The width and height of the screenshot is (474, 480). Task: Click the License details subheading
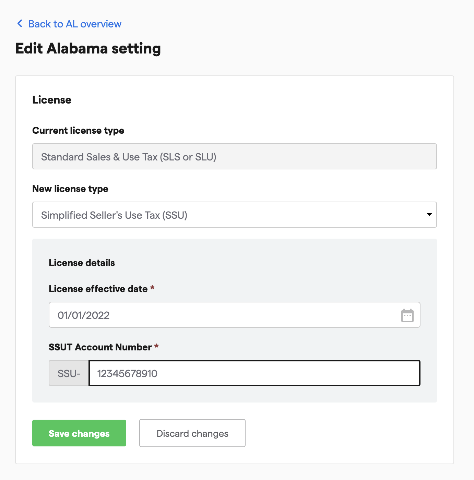tap(82, 263)
